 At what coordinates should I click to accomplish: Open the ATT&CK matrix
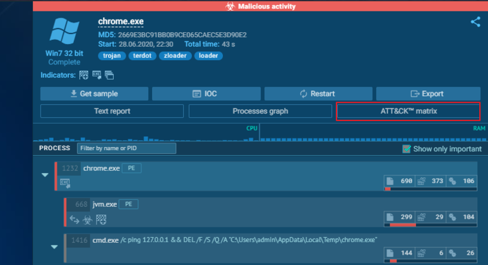(408, 111)
